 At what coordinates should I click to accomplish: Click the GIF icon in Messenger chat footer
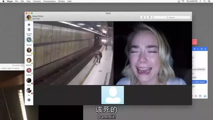coord(196,96)
